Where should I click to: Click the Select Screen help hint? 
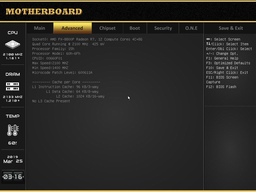tap(223, 39)
